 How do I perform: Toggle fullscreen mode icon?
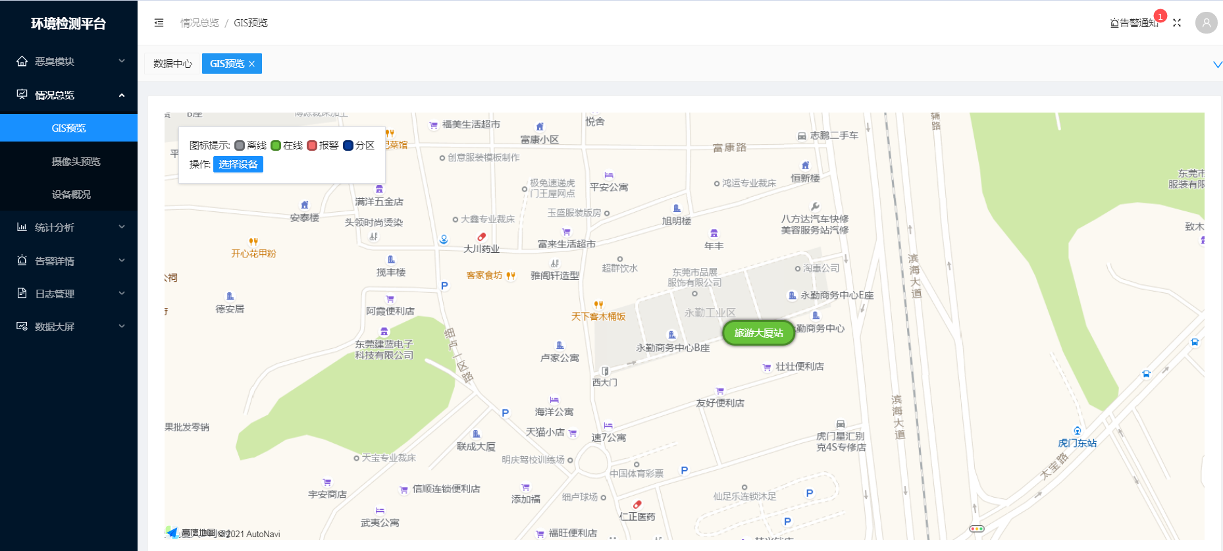click(1177, 23)
